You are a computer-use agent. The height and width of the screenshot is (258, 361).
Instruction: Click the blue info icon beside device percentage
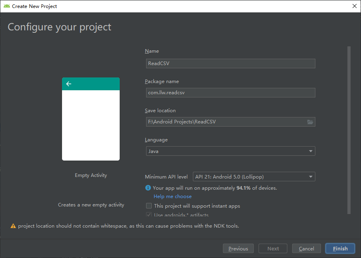click(x=148, y=188)
